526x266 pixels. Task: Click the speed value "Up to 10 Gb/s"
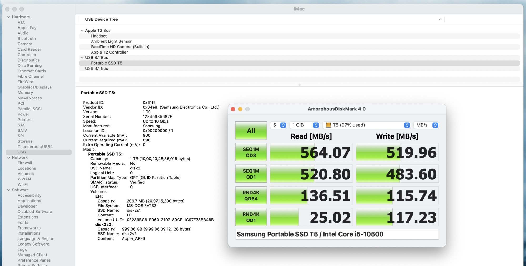156,121
